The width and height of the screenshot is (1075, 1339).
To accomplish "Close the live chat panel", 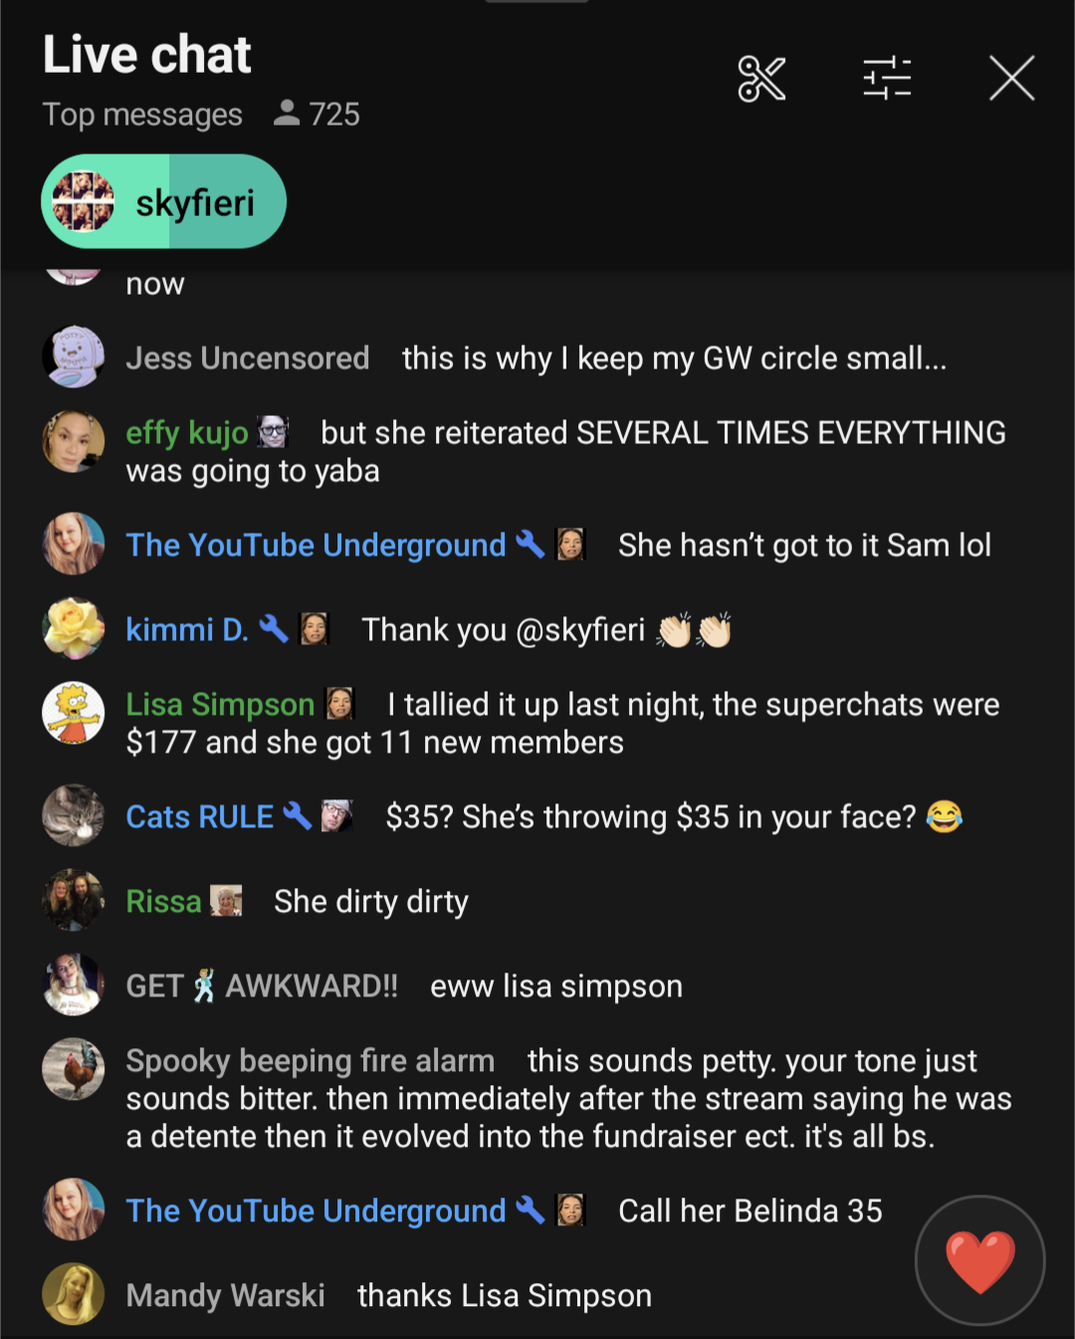I will (x=1012, y=78).
